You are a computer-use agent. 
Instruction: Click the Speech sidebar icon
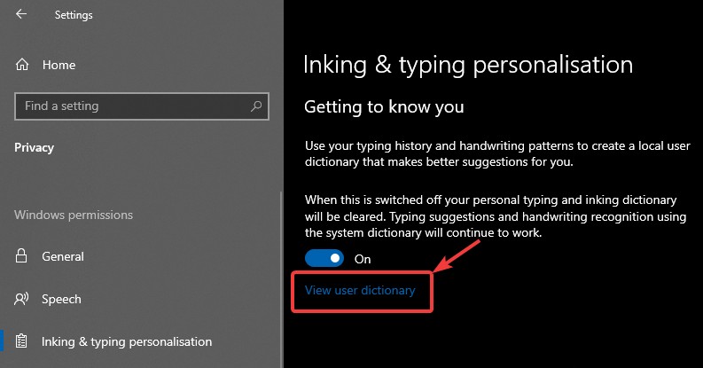(x=22, y=299)
